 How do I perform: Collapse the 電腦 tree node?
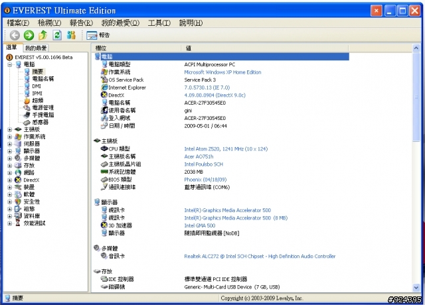pyautogui.click(x=10, y=64)
